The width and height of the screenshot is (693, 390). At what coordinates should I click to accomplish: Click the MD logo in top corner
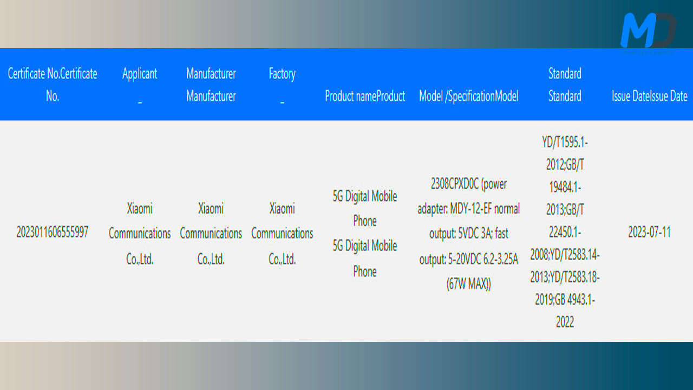pos(648,31)
